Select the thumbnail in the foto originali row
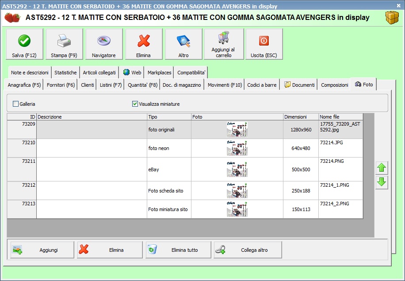 [x=237, y=130]
